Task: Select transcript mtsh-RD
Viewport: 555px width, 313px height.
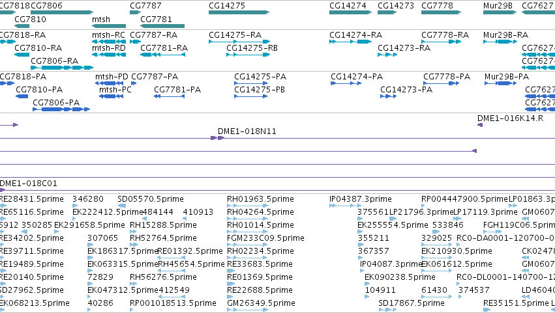Action: [x=109, y=55]
